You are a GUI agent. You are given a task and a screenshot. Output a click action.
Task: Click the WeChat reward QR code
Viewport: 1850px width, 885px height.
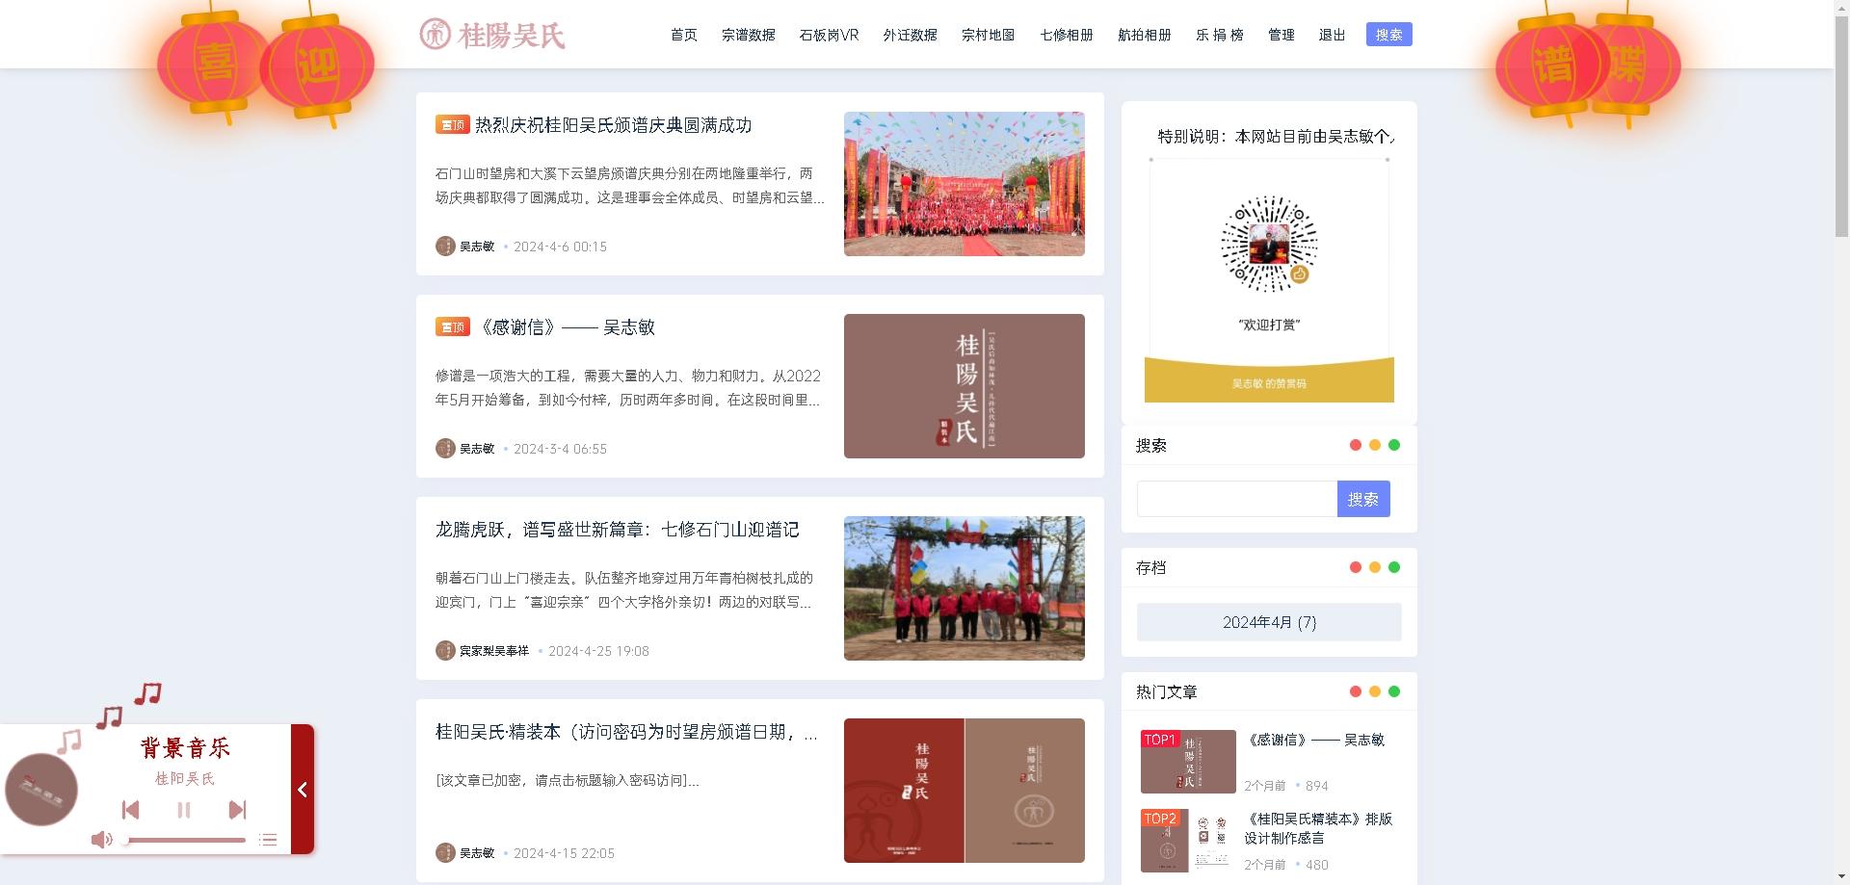1269,245
